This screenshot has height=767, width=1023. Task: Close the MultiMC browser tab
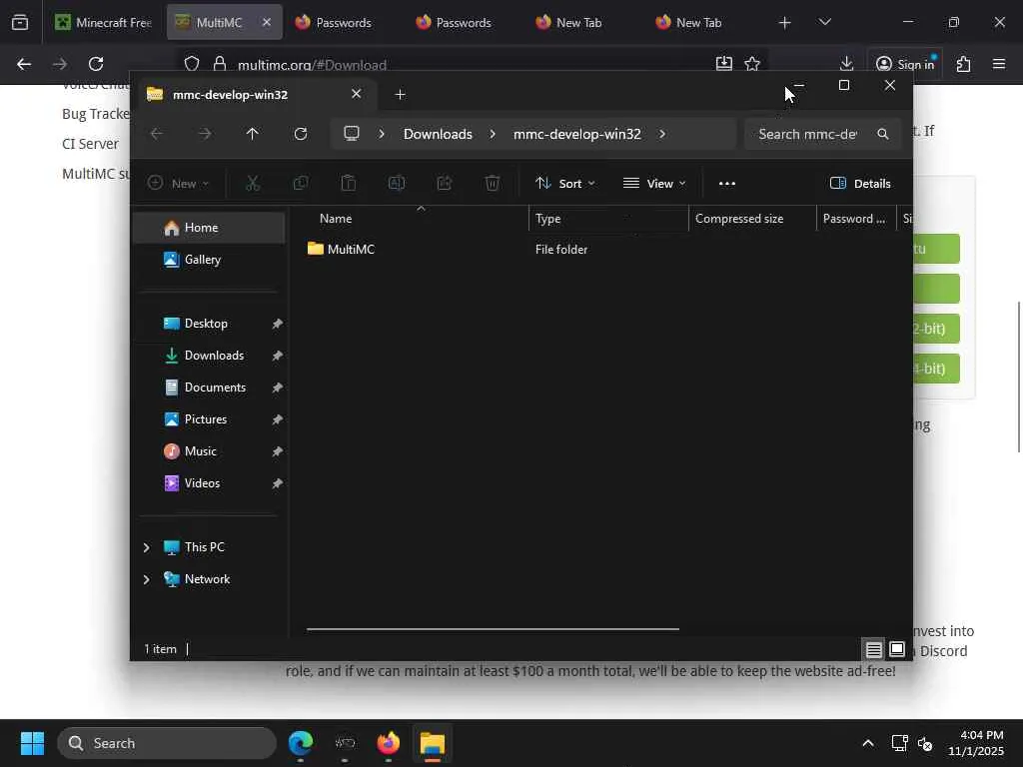(x=266, y=22)
